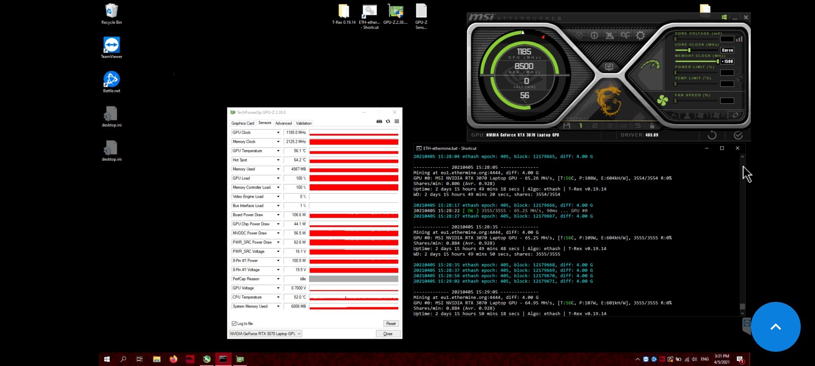815x366 pixels.
Task: Open the GPU-Z hamburger menu icon
Action: [x=397, y=121]
